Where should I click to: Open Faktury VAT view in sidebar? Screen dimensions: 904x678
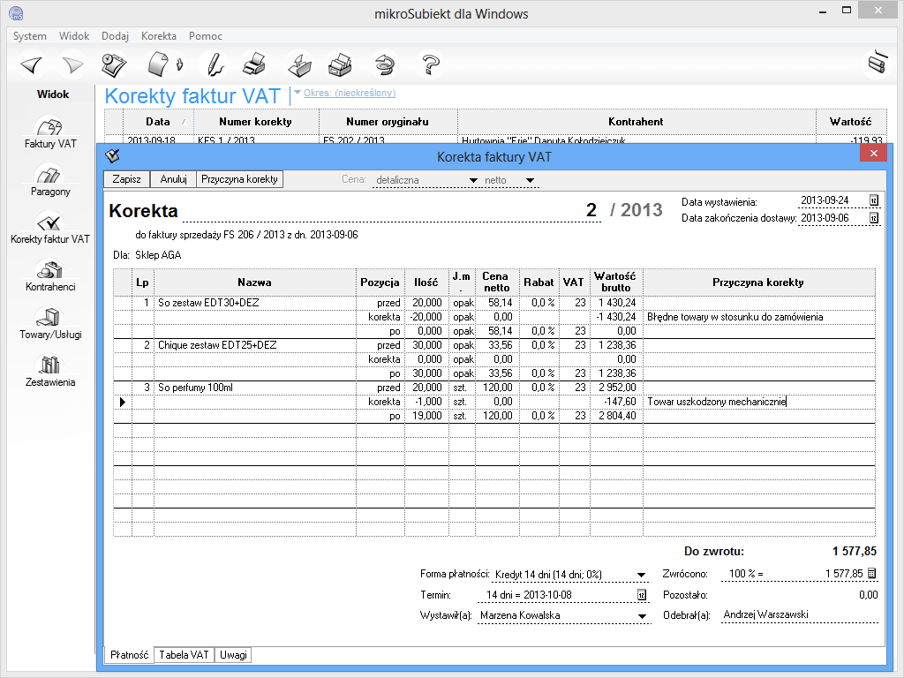tap(50, 133)
